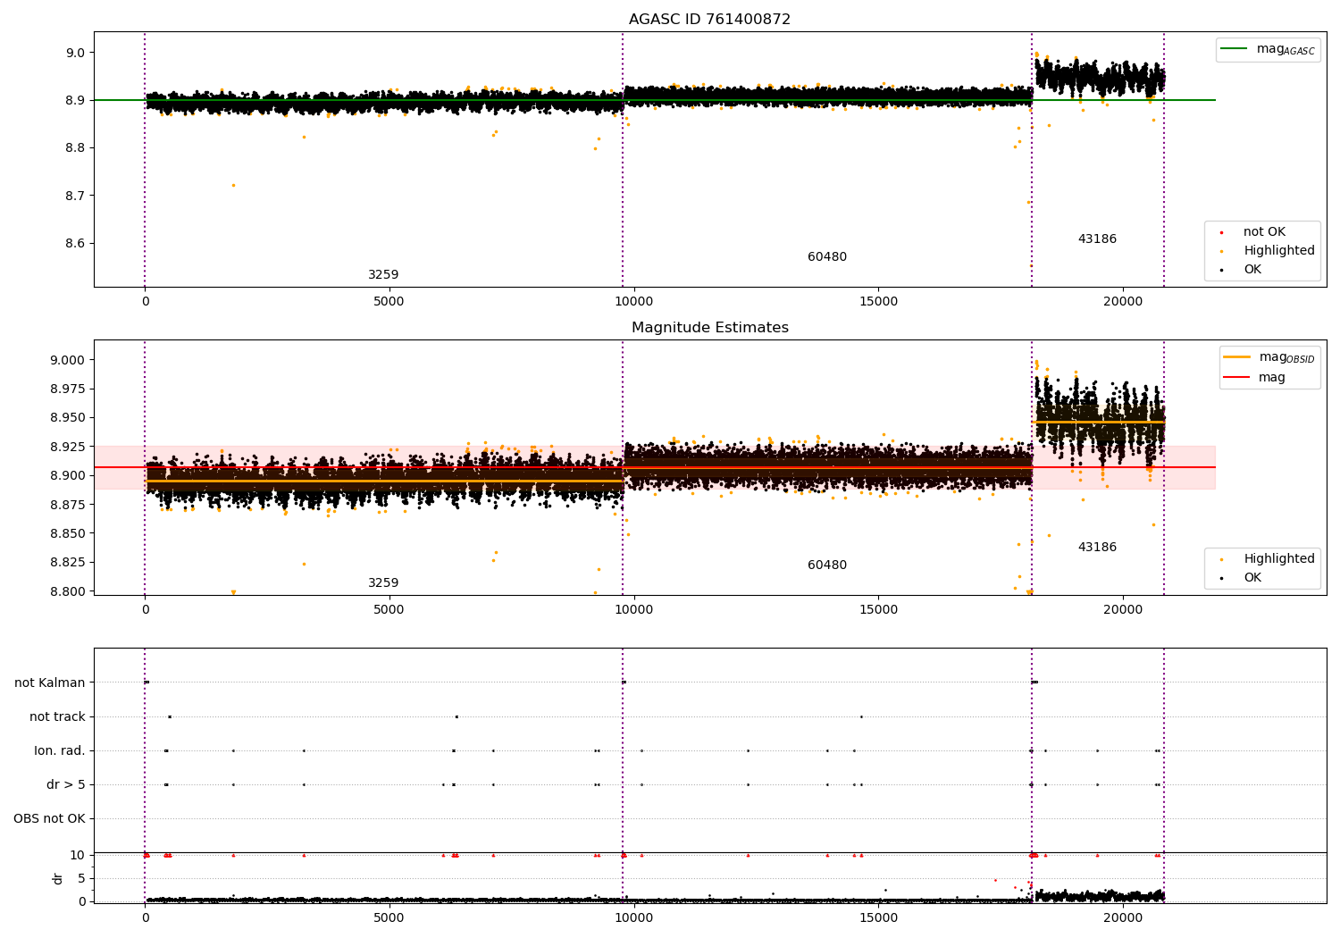The image size is (1340, 938).
Task: Click the 8.800 y-axis tick label
Action: pyautogui.click(x=67, y=591)
